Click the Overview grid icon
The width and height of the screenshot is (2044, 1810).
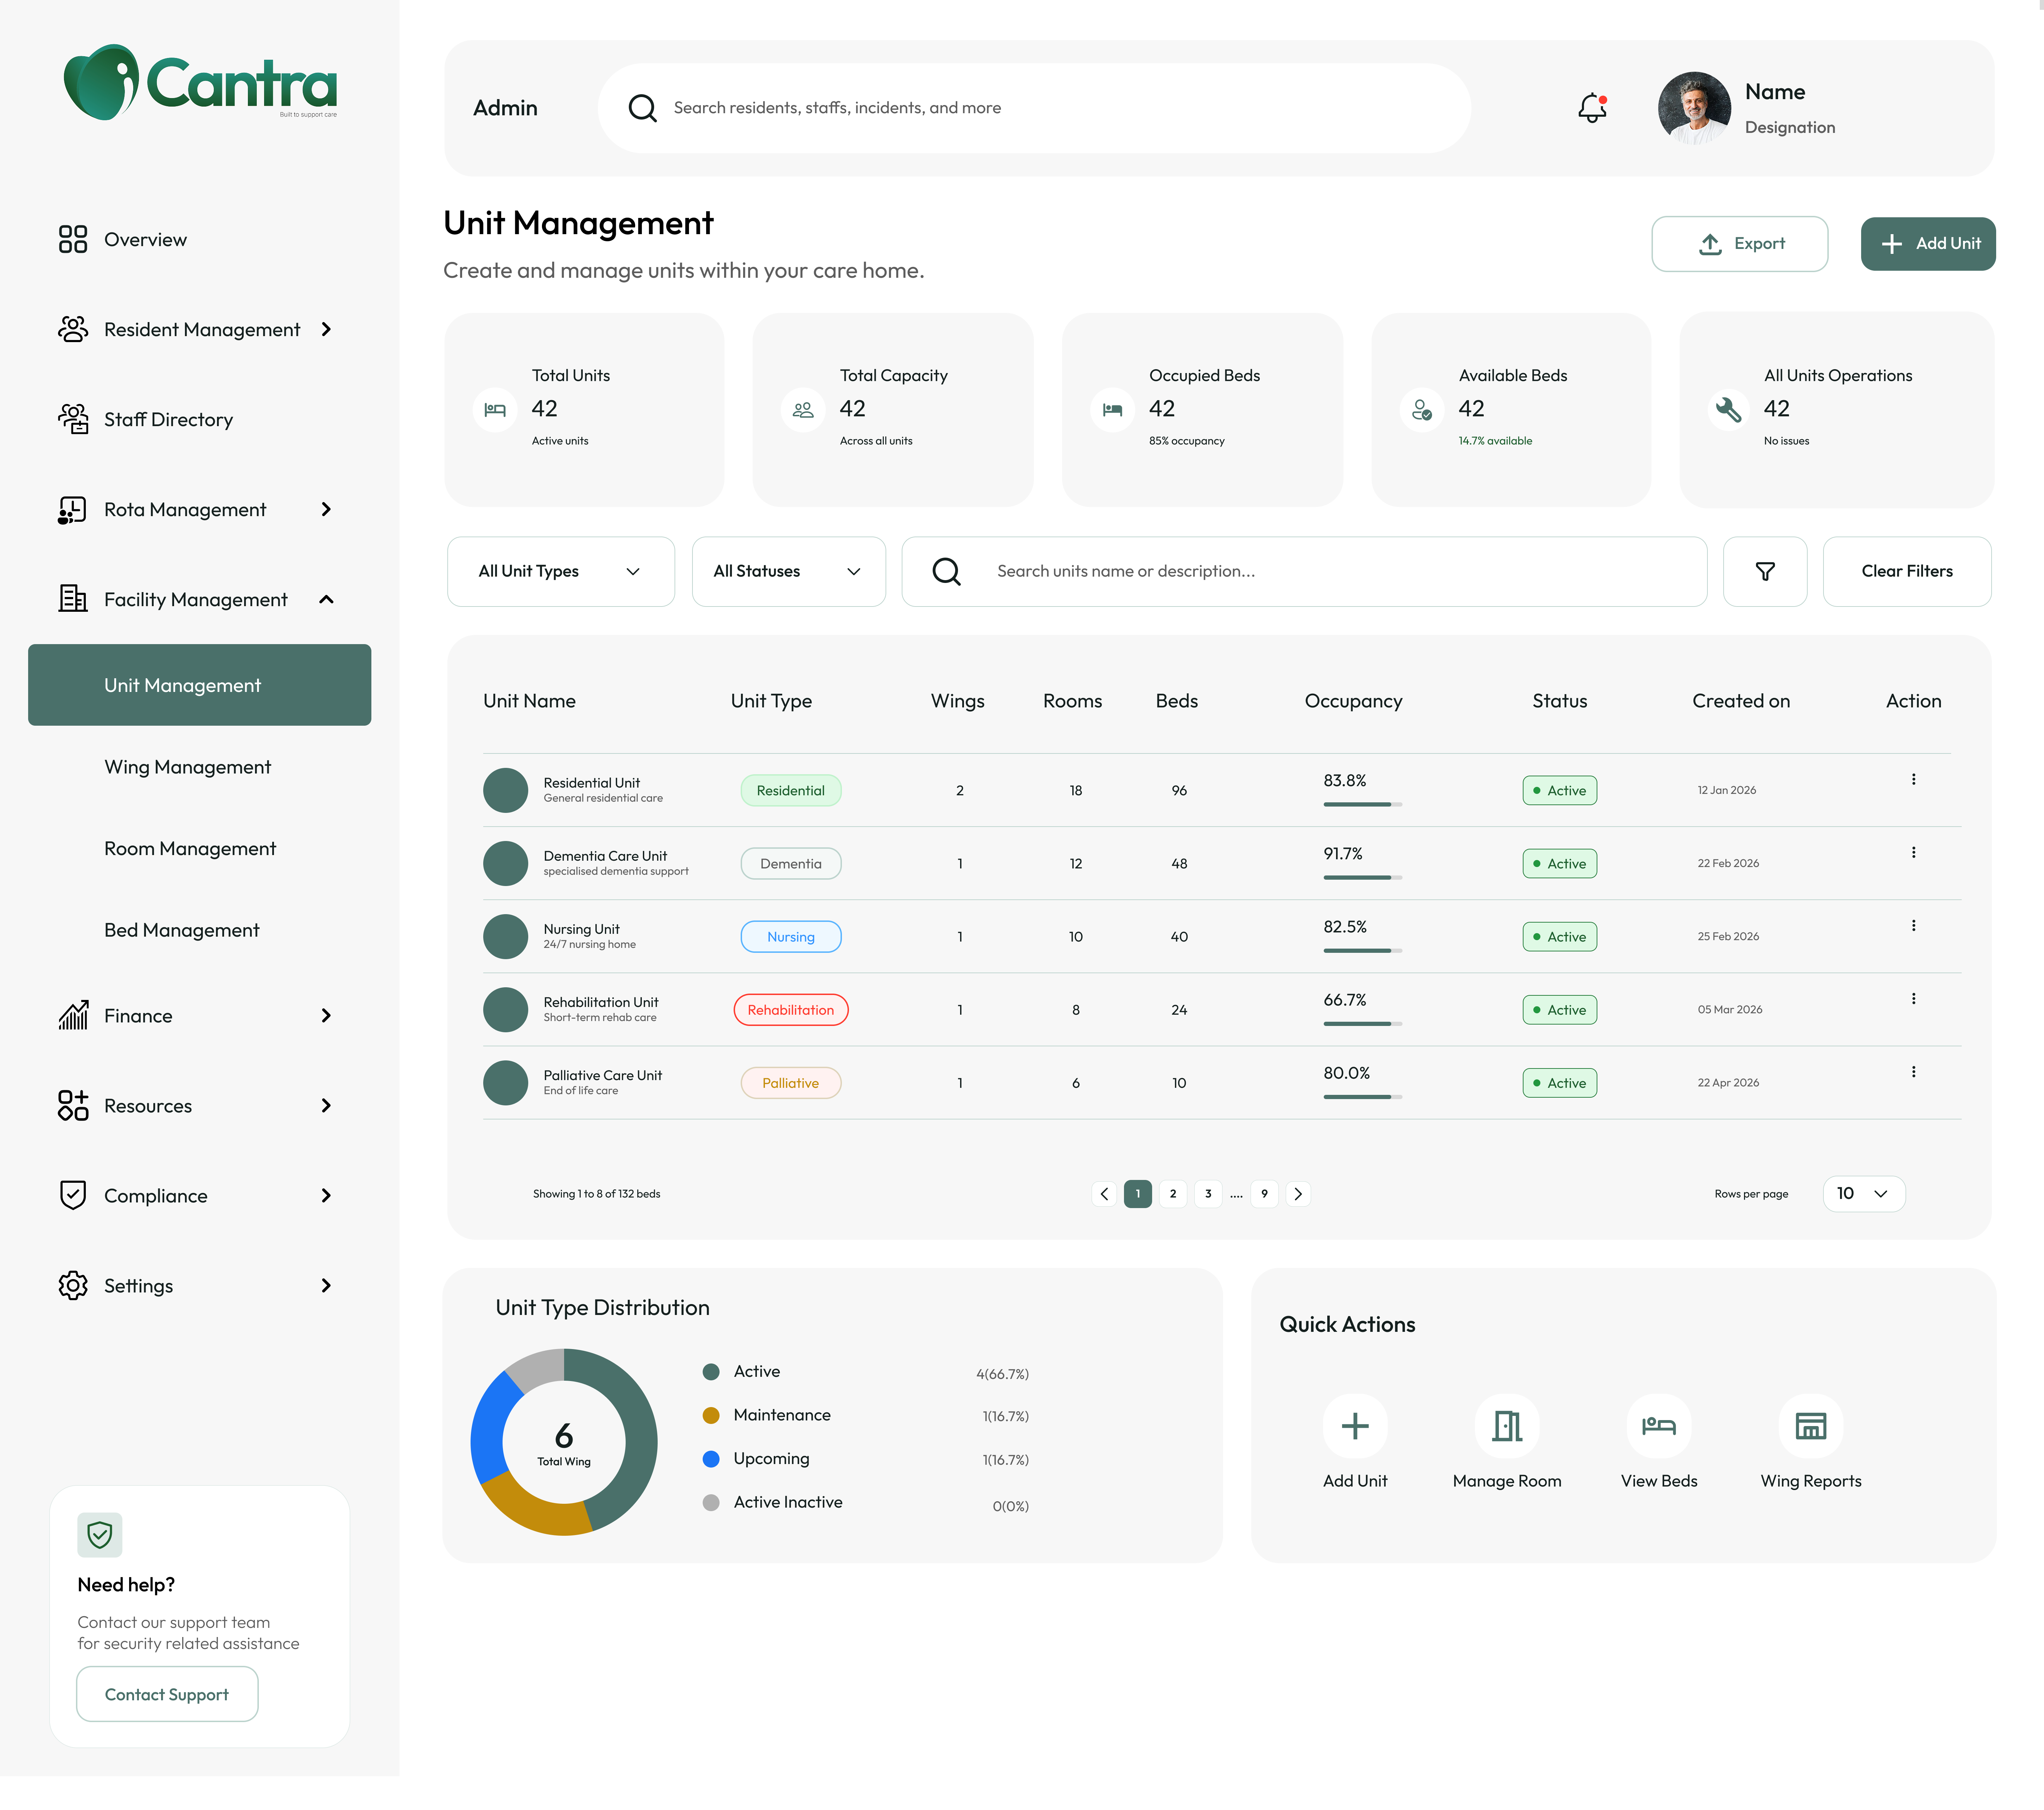pyautogui.click(x=73, y=239)
